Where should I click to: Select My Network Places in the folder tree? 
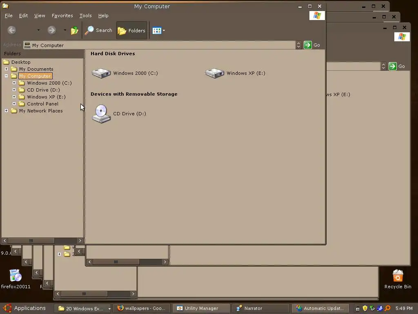tap(41, 111)
